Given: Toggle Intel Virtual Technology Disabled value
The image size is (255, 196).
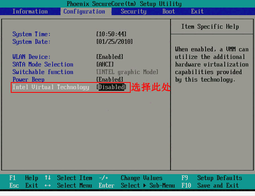Looking at the screenshot, I should click(x=112, y=87).
